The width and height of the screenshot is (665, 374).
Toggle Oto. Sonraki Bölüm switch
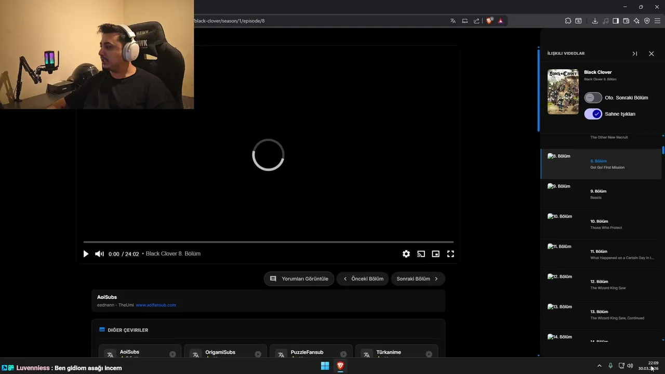[x=593, y=98]
